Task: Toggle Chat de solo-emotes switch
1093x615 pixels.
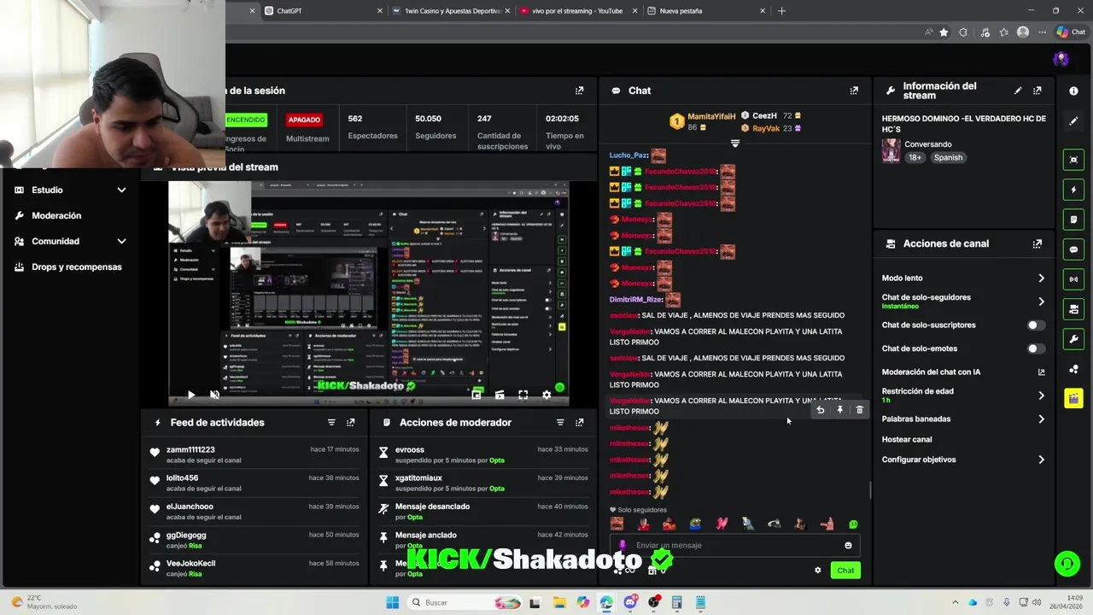Action: tap(1035, 348)
